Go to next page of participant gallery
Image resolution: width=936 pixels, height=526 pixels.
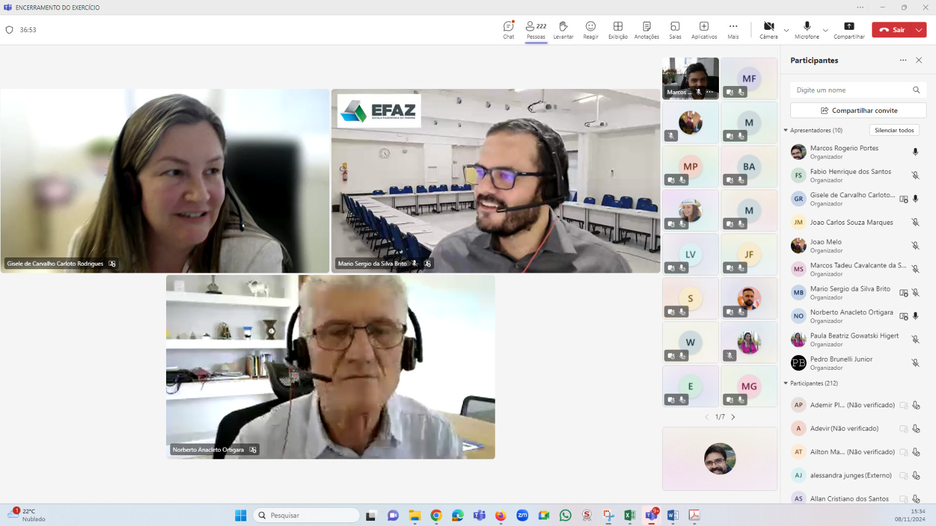coord(733,417)
